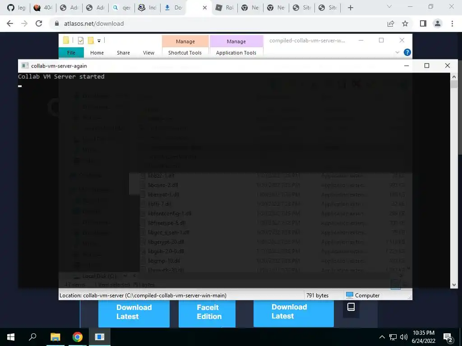Open a new Chrome tab with plus
The height and width of the screenshot is (346, 462).
[x=350, y=8]
